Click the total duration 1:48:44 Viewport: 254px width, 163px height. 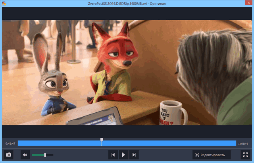(243, 144)
